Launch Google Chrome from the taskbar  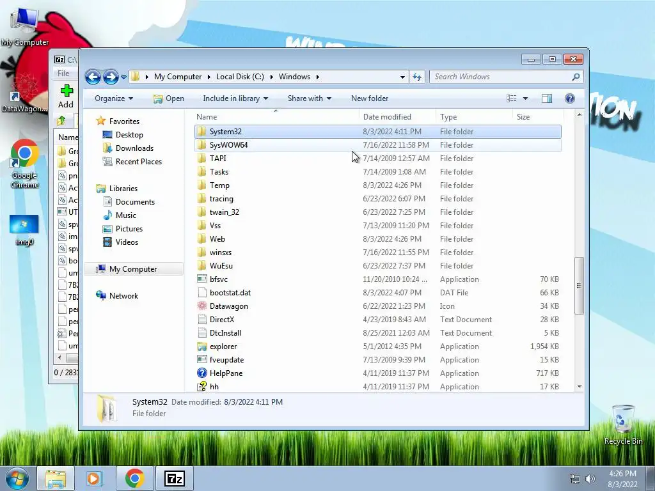134,478
